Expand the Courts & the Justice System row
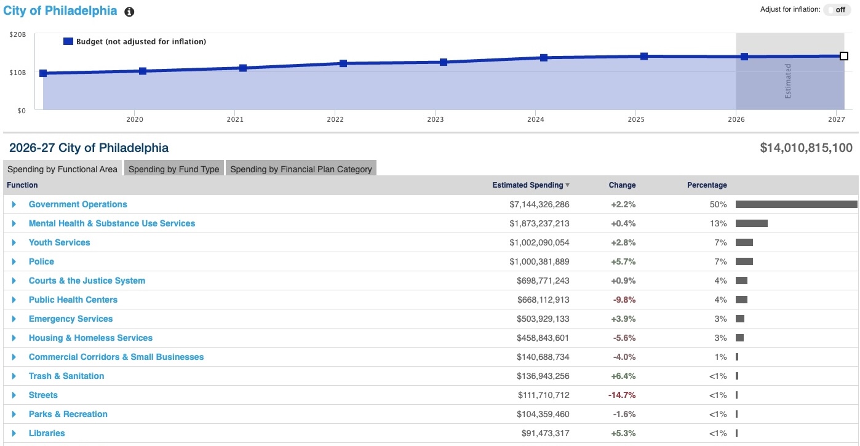 [x=14, y=281]
